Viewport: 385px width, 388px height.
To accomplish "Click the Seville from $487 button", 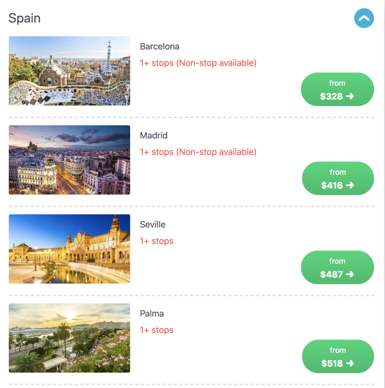I will point(337,268).
